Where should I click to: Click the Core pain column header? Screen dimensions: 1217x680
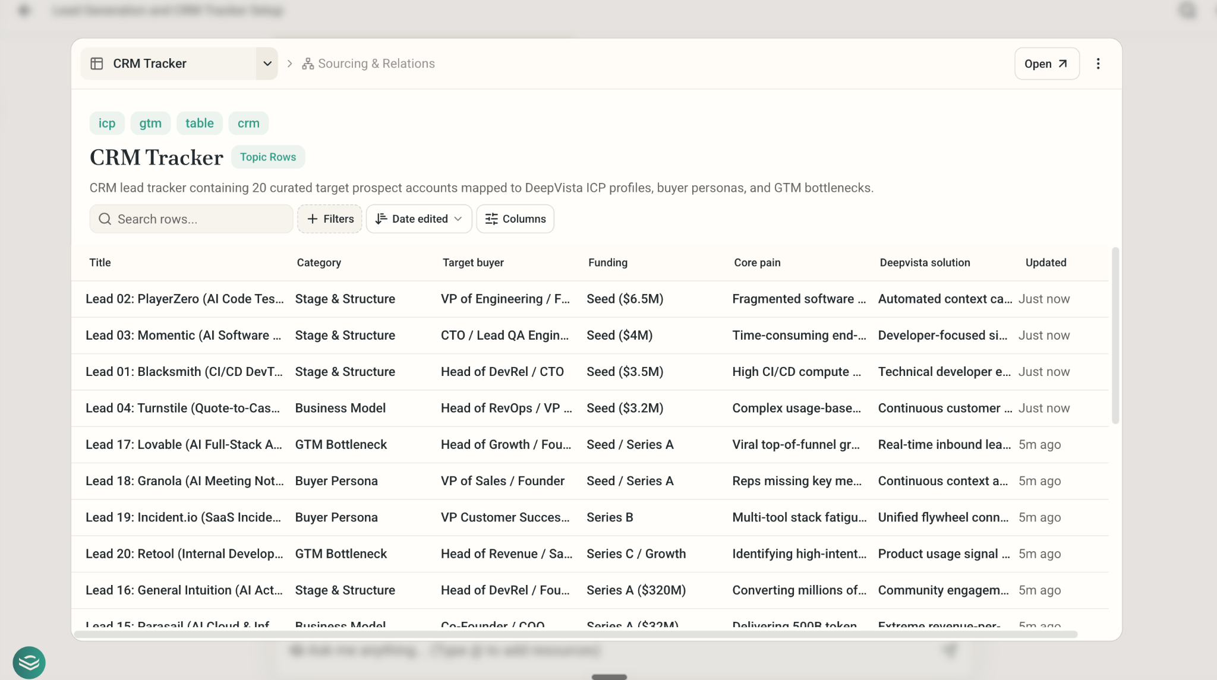click(x=757, y=262)
